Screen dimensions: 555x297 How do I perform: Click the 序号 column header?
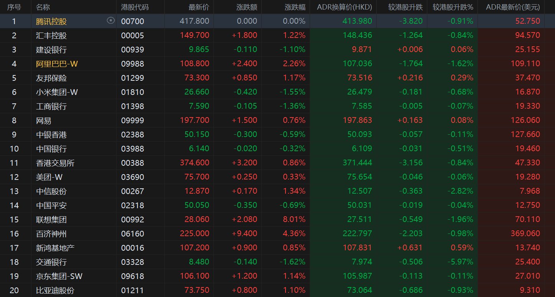click(x=14, y=7)
